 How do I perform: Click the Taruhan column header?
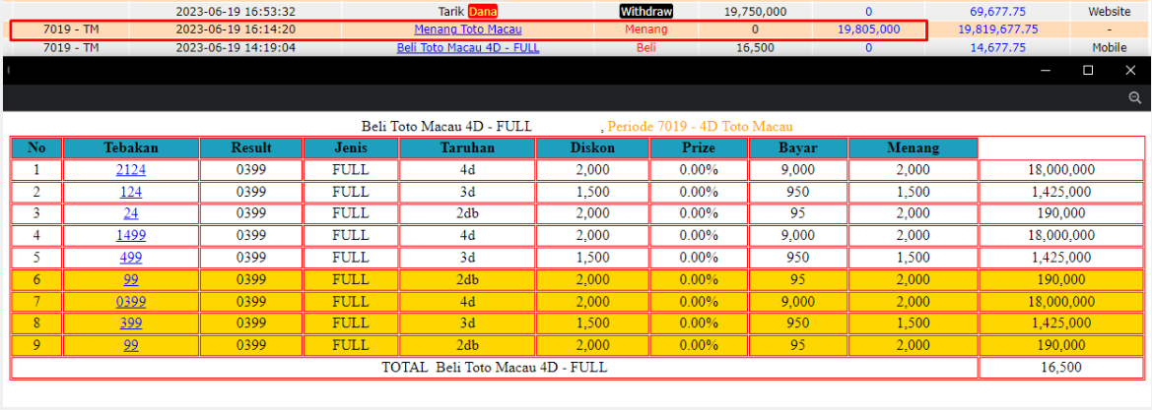[x=467, y=148]
